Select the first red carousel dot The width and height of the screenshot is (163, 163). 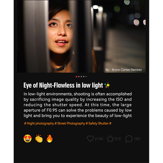coord(77,77)
